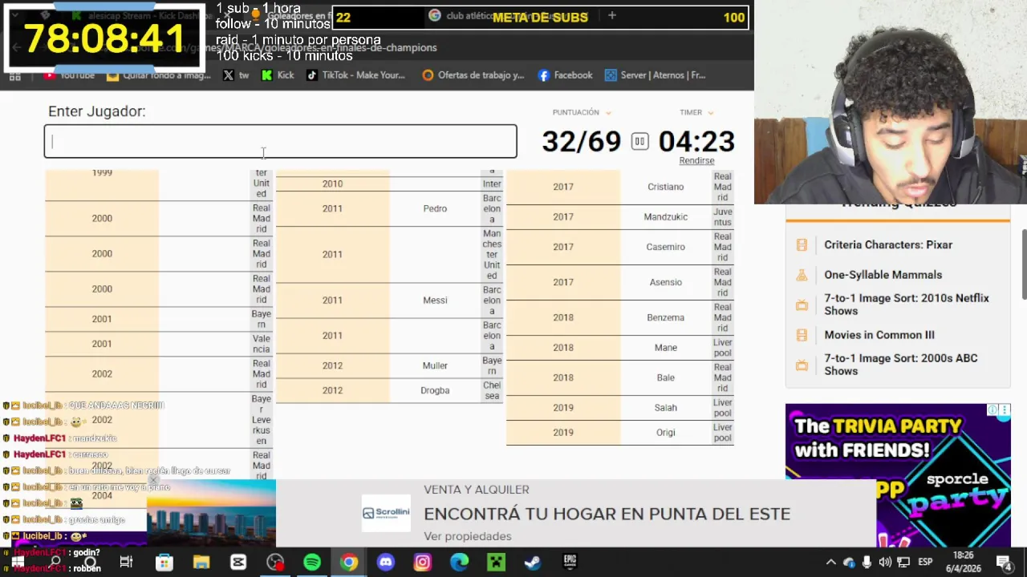This screenshot has height=577, width=1027.
Task: Click the Mane answer cell
Action: click(666, 348)
